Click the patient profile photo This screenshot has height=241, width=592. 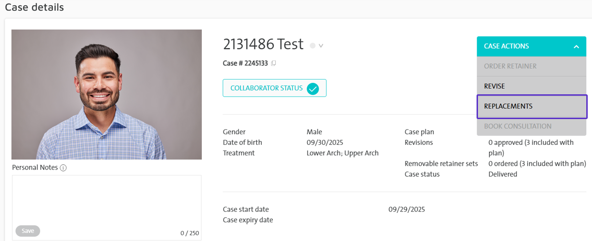pos(106,94)
